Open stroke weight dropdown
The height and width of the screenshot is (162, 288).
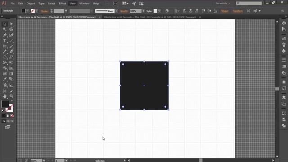point(66,11)
